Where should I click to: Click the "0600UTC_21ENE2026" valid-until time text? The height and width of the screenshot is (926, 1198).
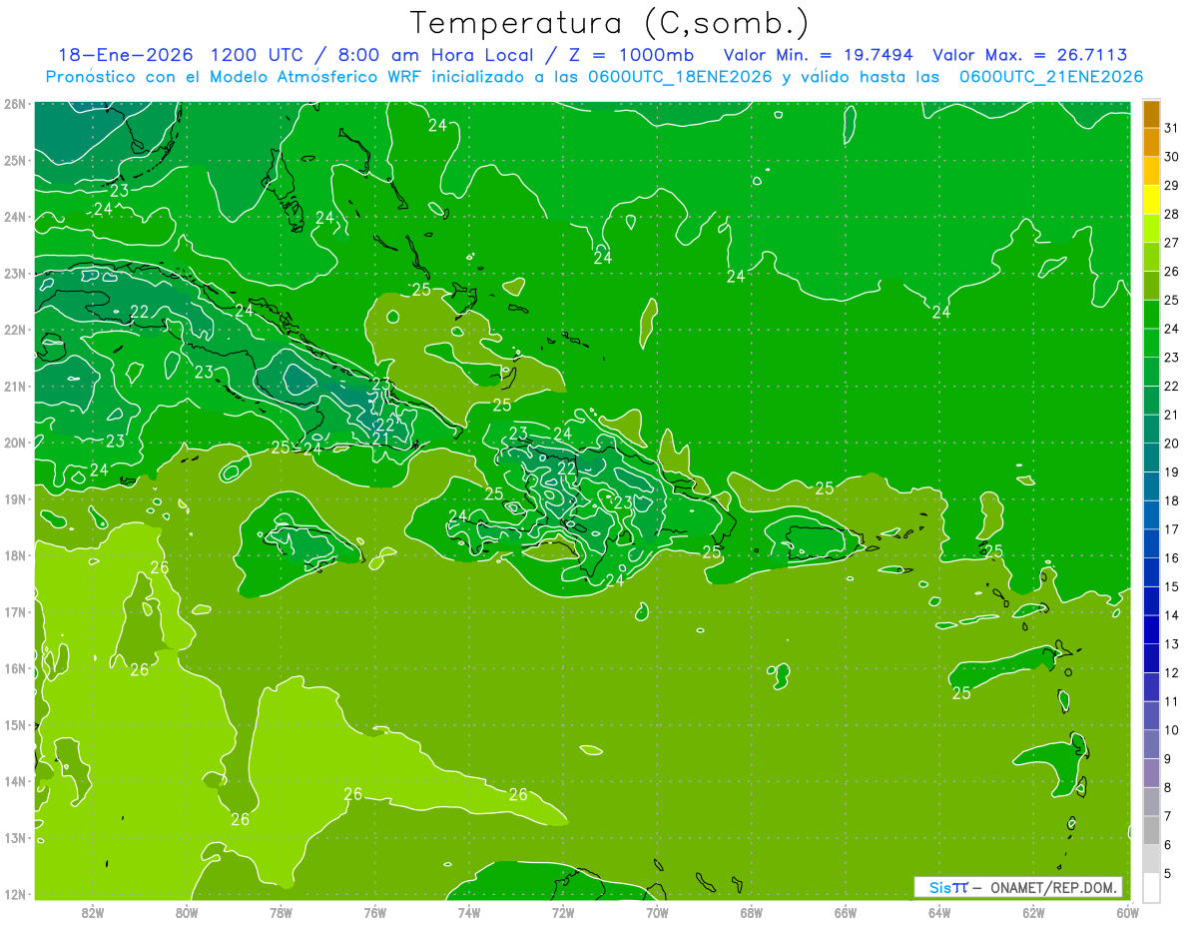tap(1050, 77)
